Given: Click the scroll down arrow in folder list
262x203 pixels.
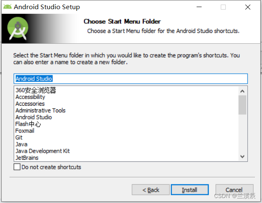Looking at the screenshot, I should [242, 156].
